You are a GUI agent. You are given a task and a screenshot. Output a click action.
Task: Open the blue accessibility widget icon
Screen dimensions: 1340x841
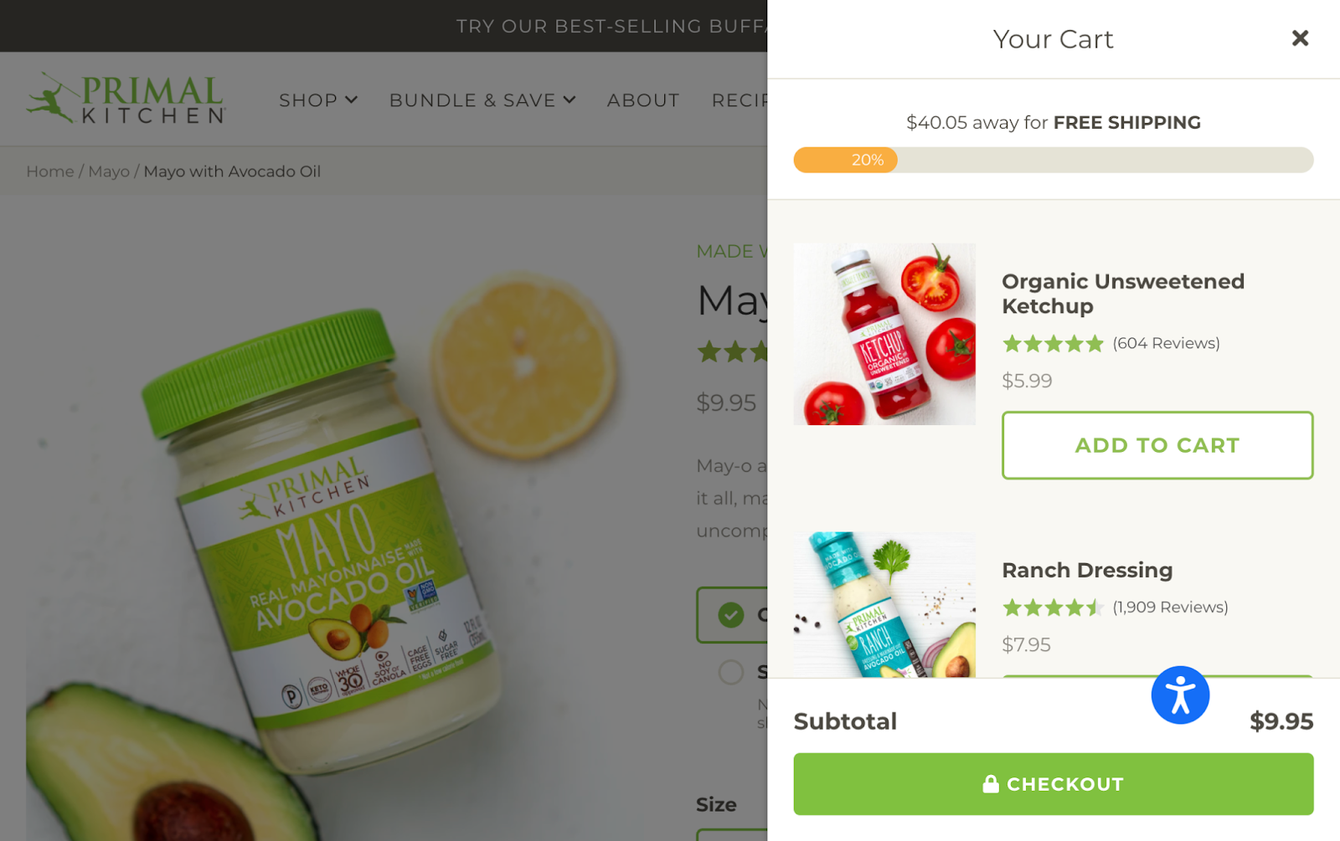coord(1180,695)
